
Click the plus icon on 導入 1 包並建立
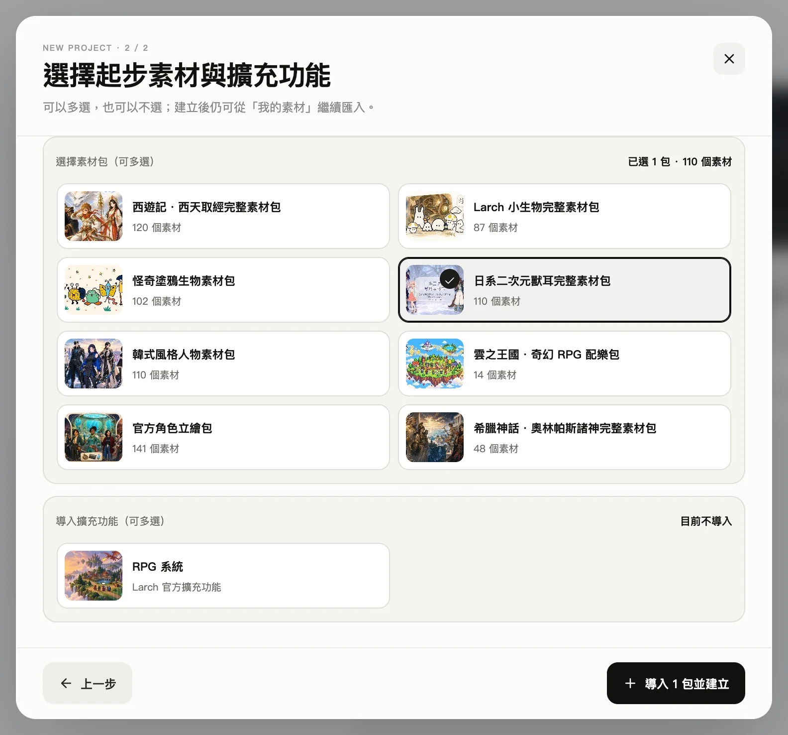tap(630, 683)
